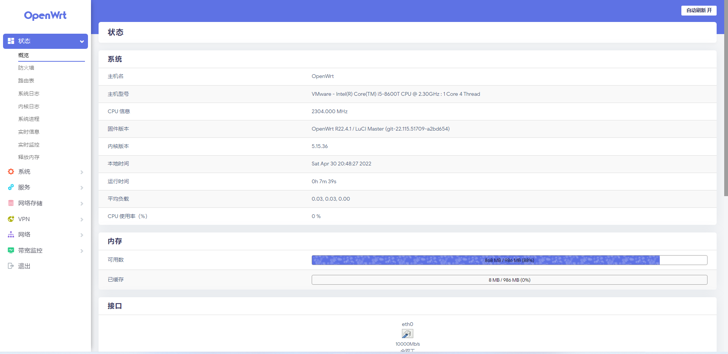Click the 网络存储 sidebar menu label

[30, 203]
